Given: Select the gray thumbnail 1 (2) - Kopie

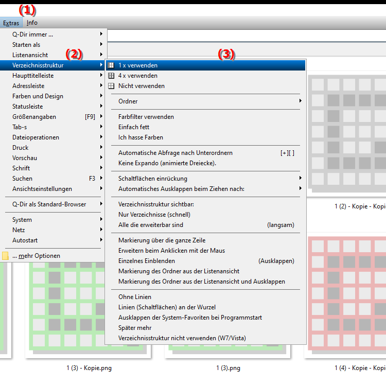Looking at the screenshot, I should tap(347, 134).
